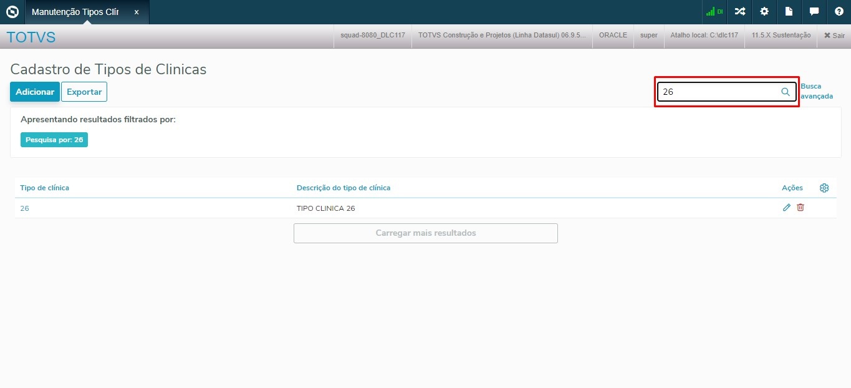Click Carregar mais resultados button
Screen dimensions: 851x388
[426, 233]
